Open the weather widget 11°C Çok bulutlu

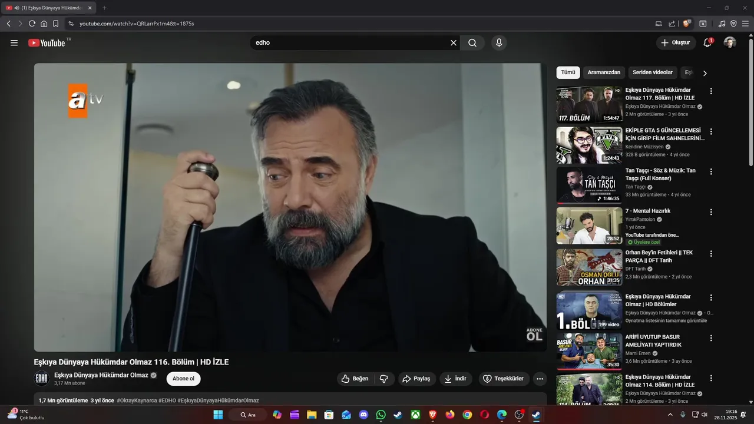[25, 415]
